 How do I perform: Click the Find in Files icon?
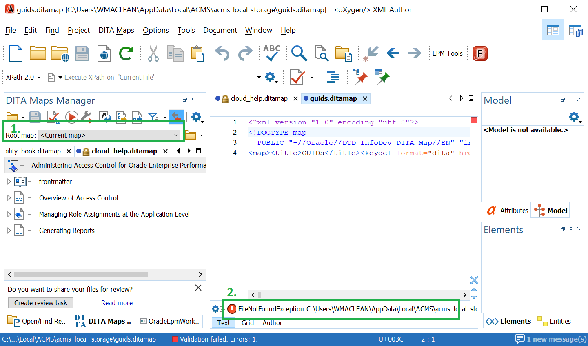click(x=322, y=53)
